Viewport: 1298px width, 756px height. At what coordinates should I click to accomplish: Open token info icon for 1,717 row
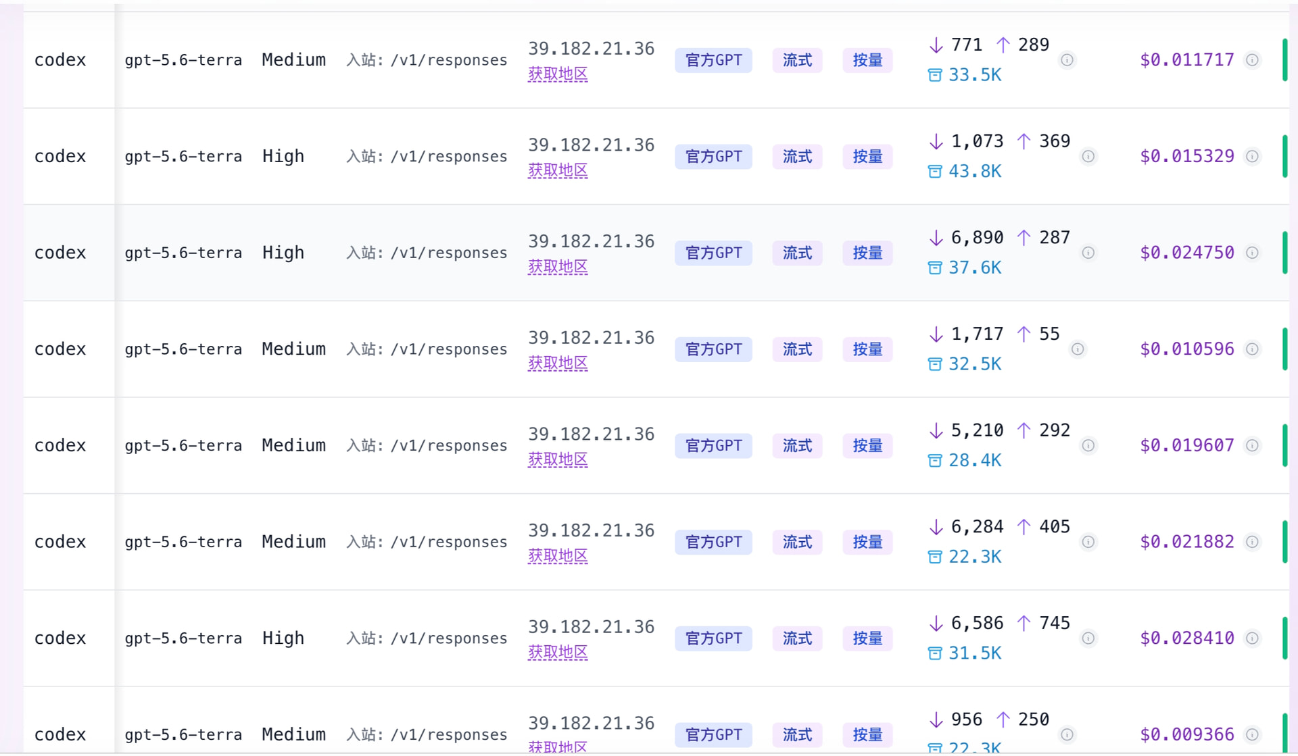[x=1078, y=349]
